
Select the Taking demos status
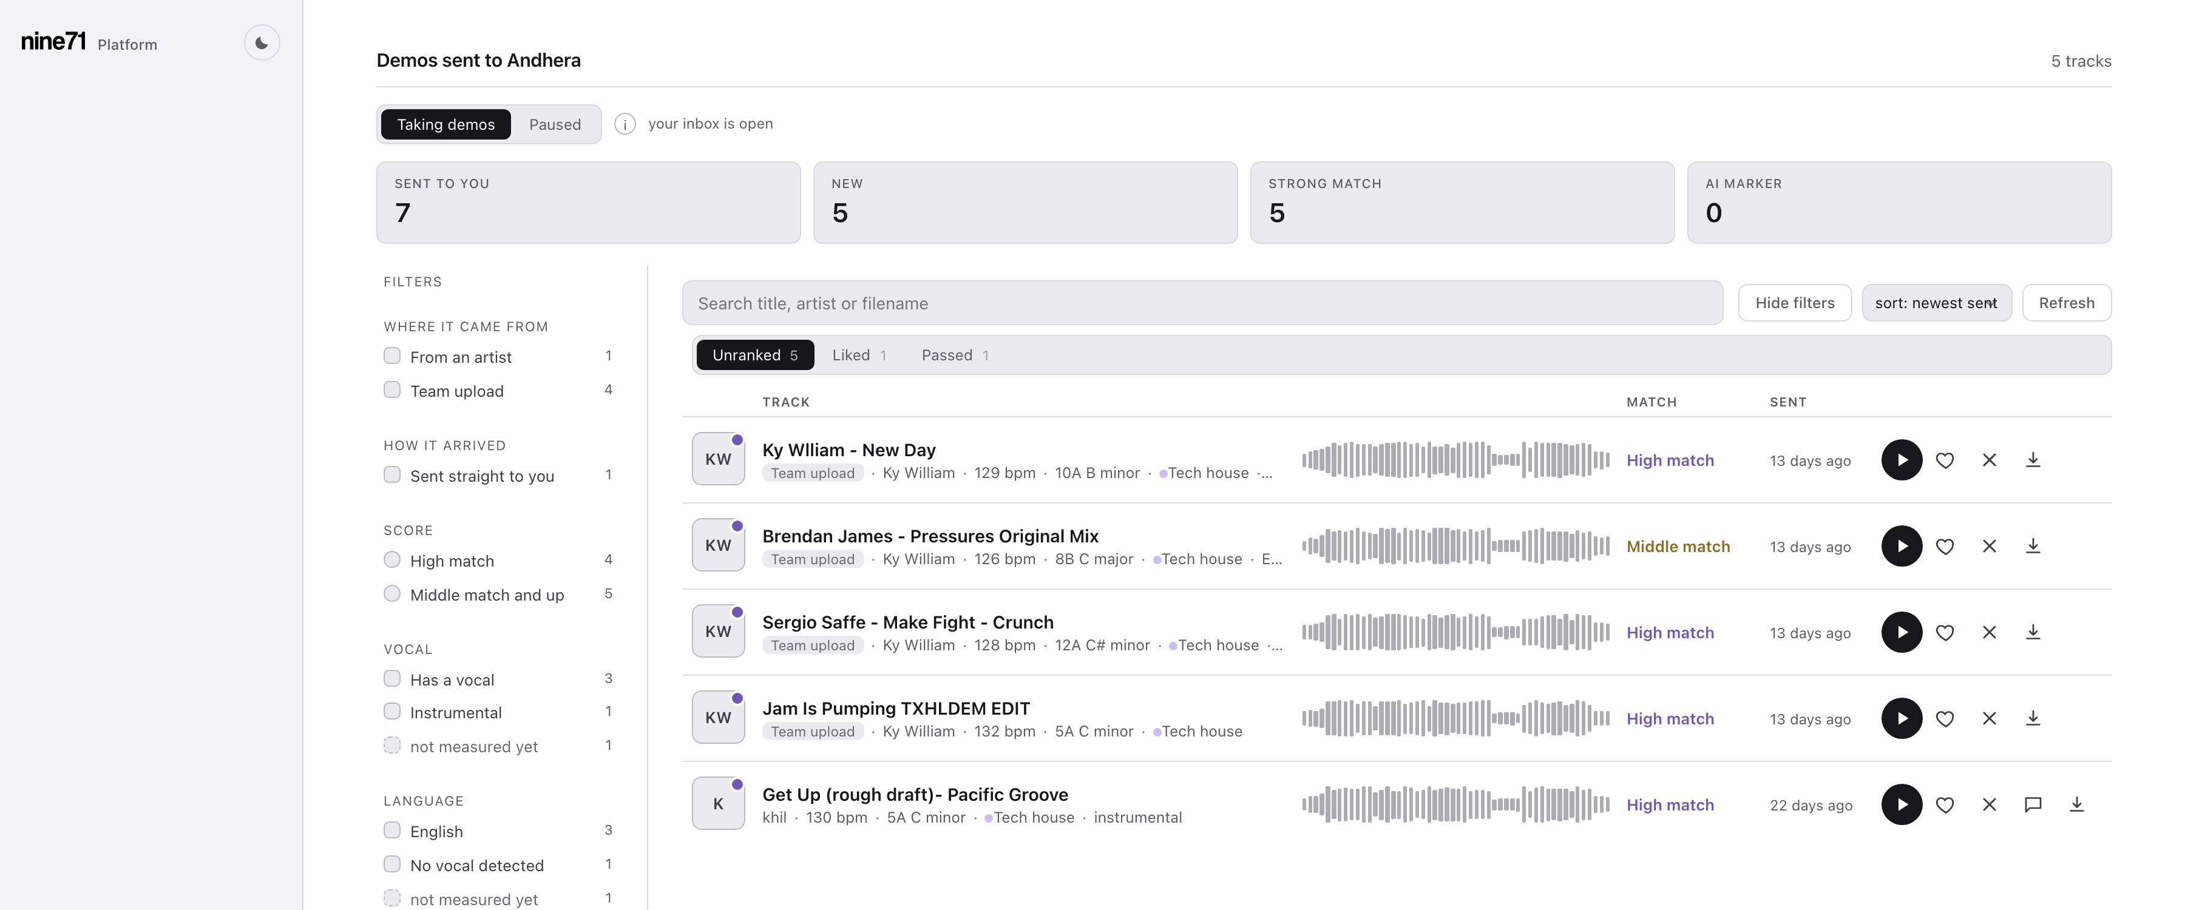pos(446,124)
